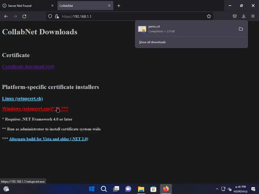Click the forward navigation arrow
The height and width of the screenshot is (194, 259).
point(15,16)
